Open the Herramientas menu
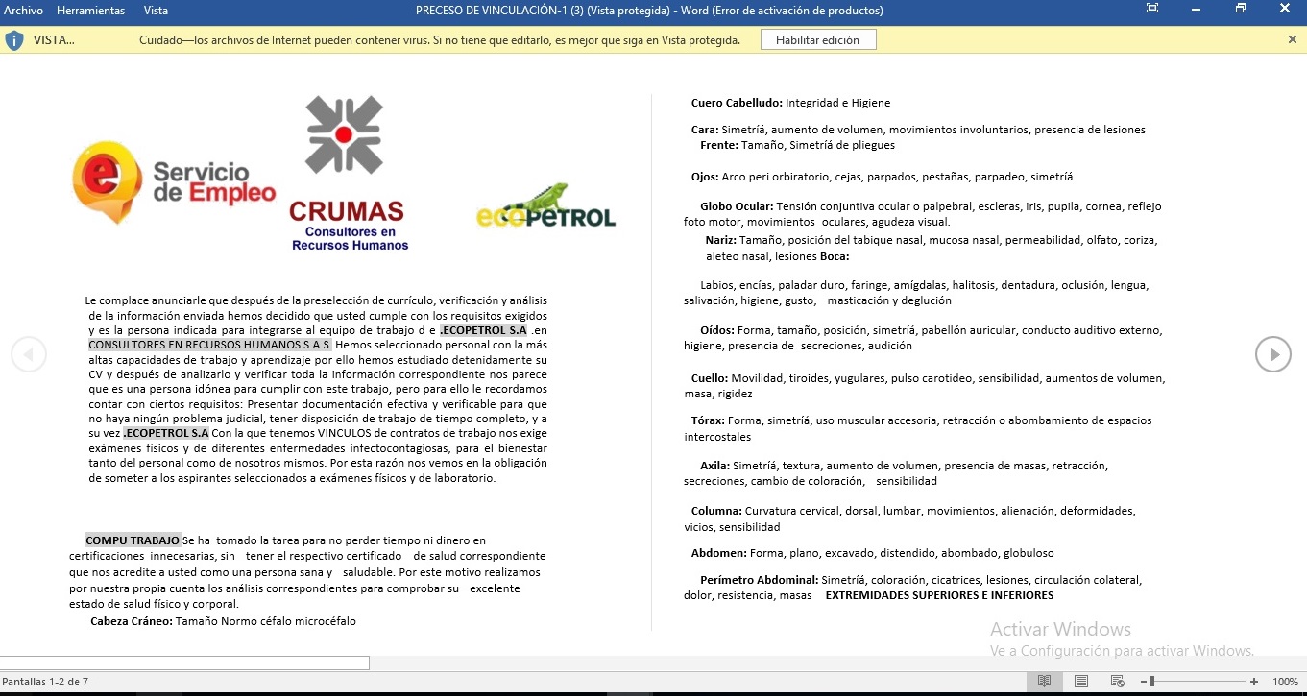Screen dimensions: 1307x696 [x=91, y=11]
